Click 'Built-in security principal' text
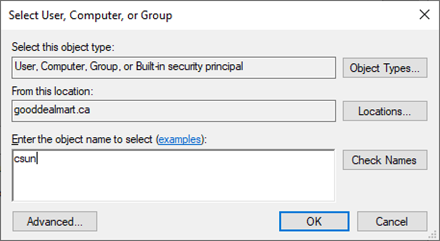440x241 pixels. click(190, 67)
